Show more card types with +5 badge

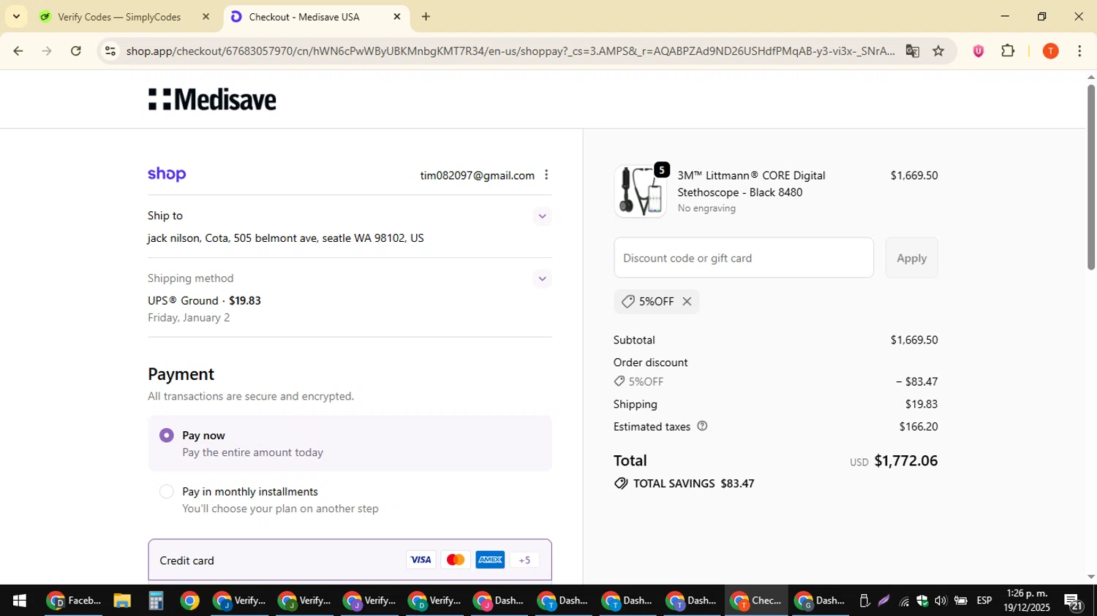point(524,560)
